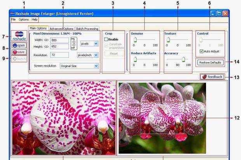Open the Screen resolution Original Size dropdown

[80, 66]
